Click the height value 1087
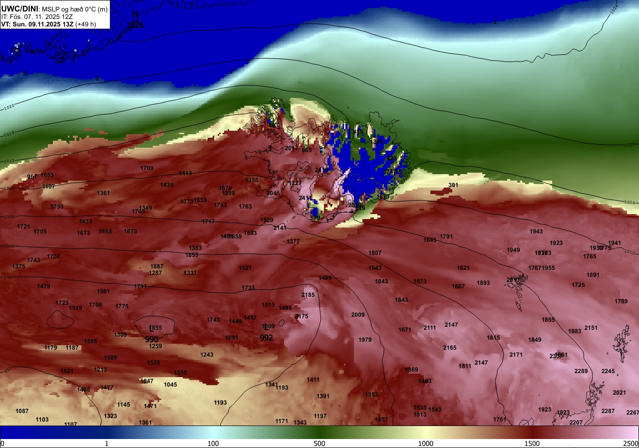This screenshot has width=639, height=448. [22, 411]
